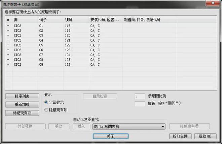Sort by the 端子 column header
The width and height of the screenshot is (222, 144).
(50, 20)
